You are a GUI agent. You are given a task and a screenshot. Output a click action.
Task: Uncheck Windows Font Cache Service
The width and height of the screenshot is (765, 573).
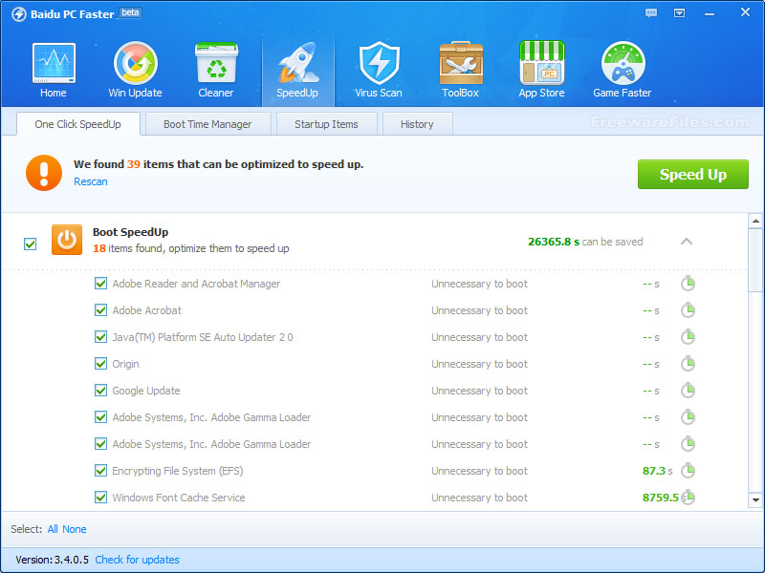coord(101,498)
